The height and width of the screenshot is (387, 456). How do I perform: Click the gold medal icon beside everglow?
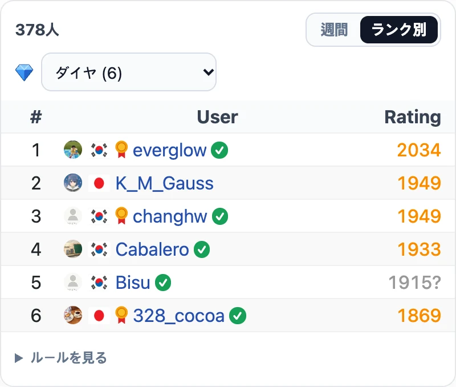point(121,150)
